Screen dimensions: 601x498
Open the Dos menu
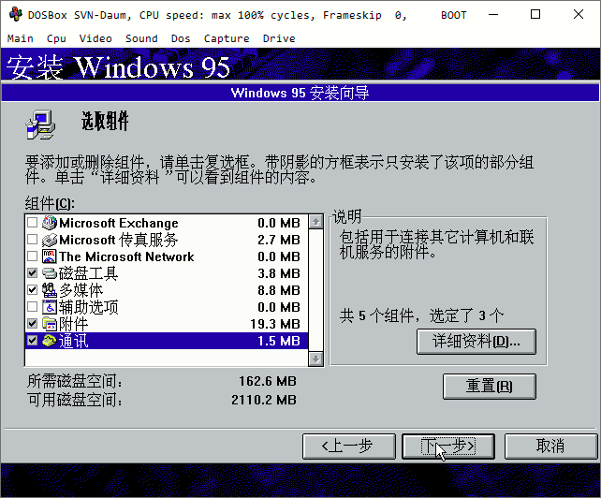(181, 38)
